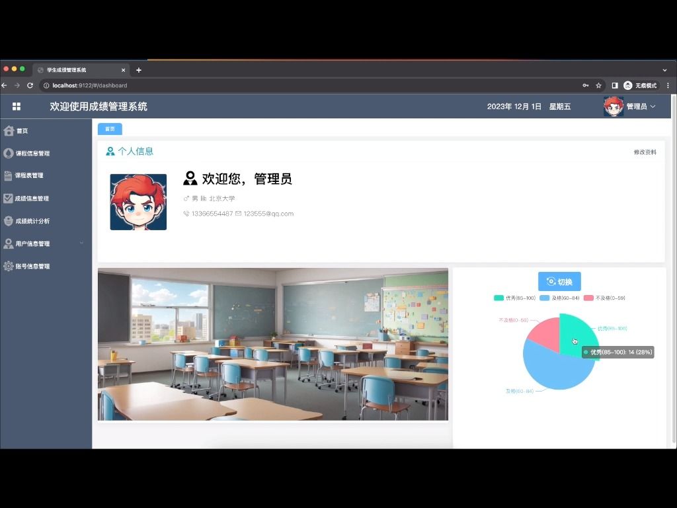
Task: Select 课程信息管理 in the sidebar
Action: point(34,153)
